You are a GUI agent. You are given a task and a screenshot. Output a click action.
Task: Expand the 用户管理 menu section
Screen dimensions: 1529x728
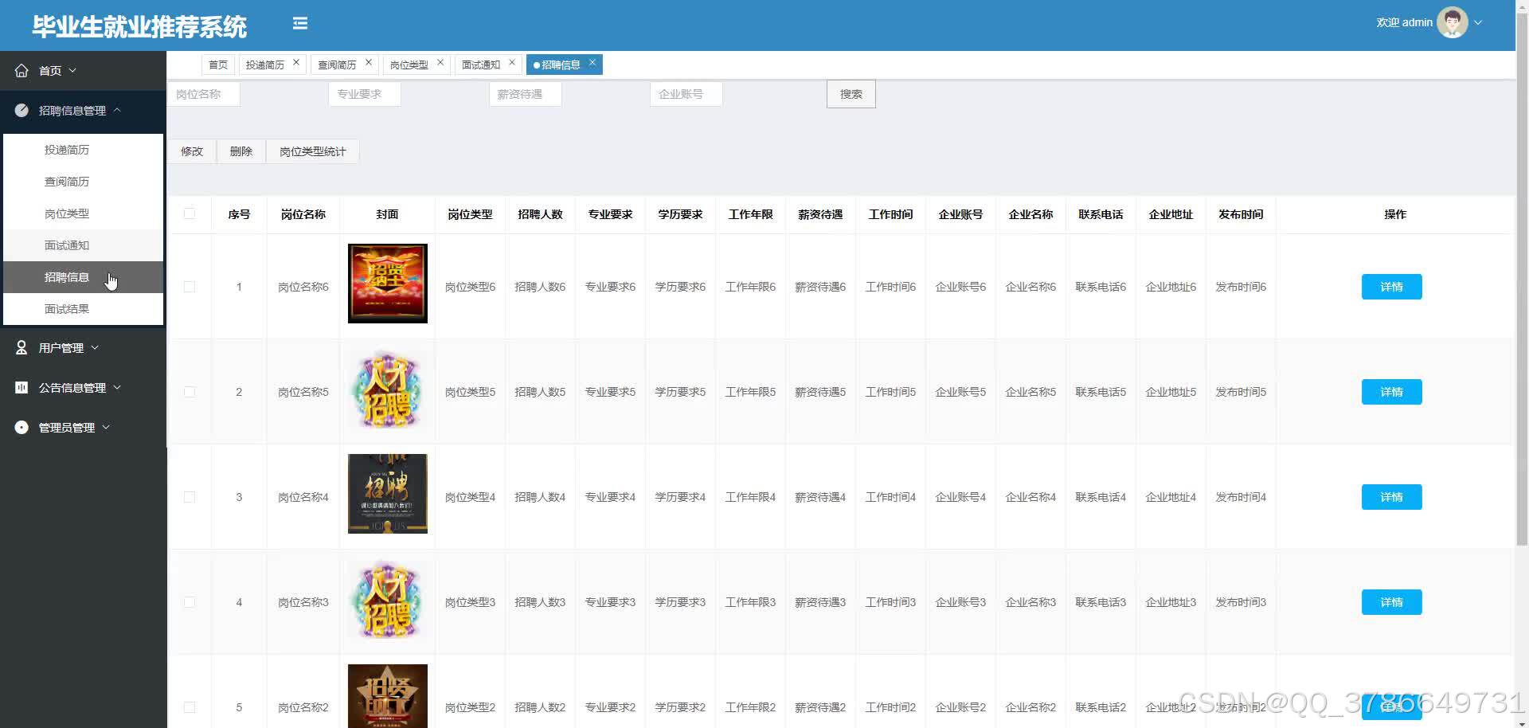83,348
